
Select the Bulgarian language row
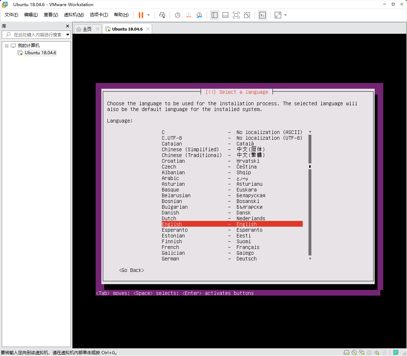(232, 207)
